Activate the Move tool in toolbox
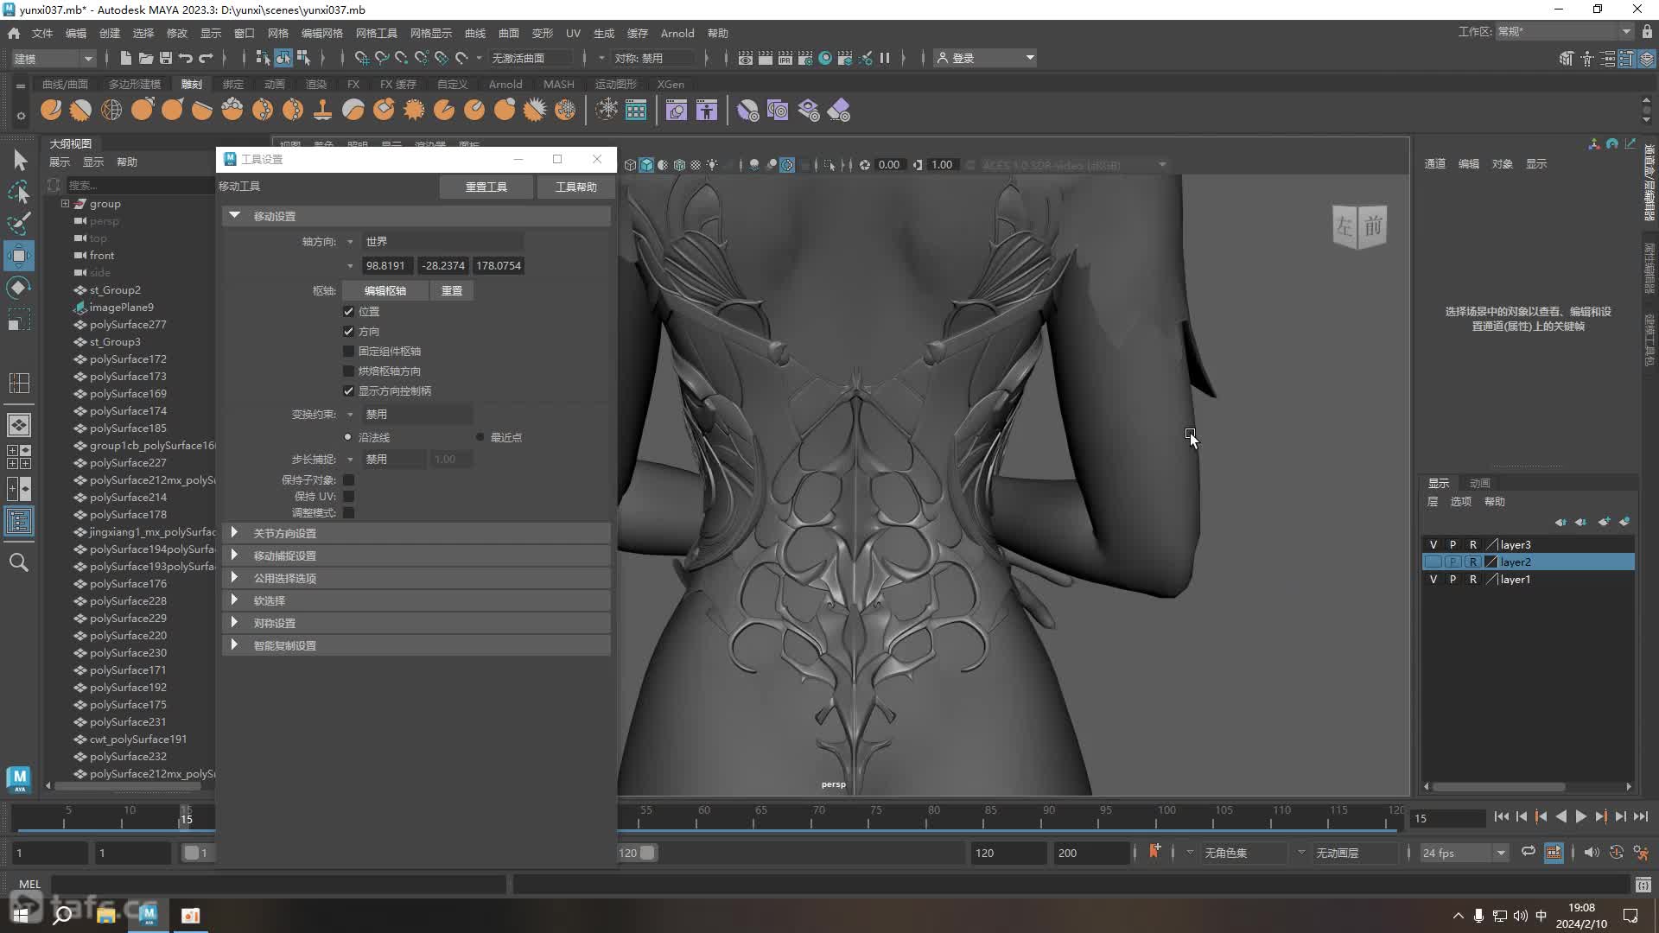Viewport: 1659px width, 933px height. click(19, 255)
